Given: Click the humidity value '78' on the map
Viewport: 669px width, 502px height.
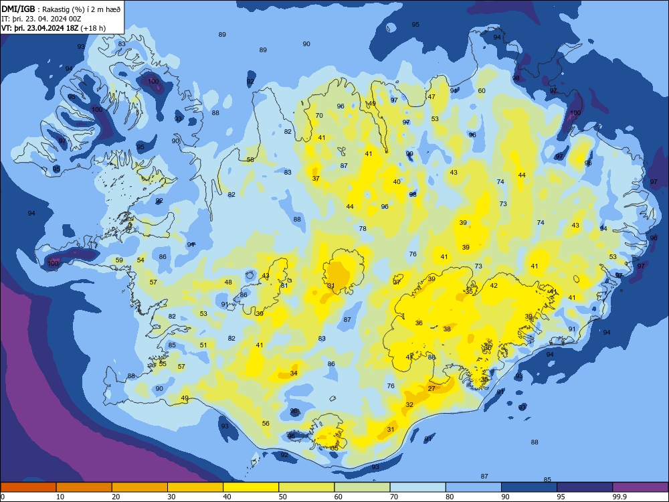Looking at the screenshot, I should click(363, 228).
